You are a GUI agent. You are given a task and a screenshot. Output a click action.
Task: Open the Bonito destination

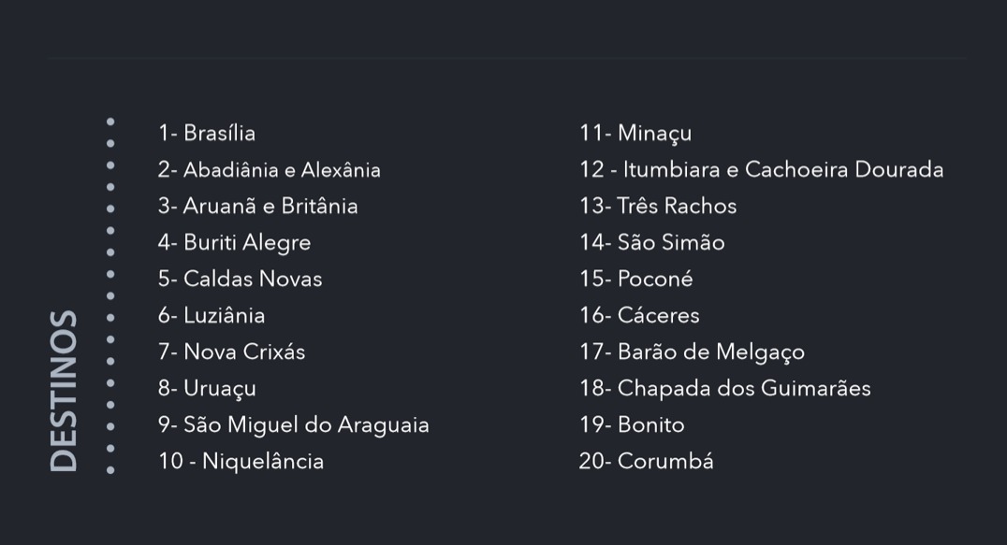pos(632,424)
